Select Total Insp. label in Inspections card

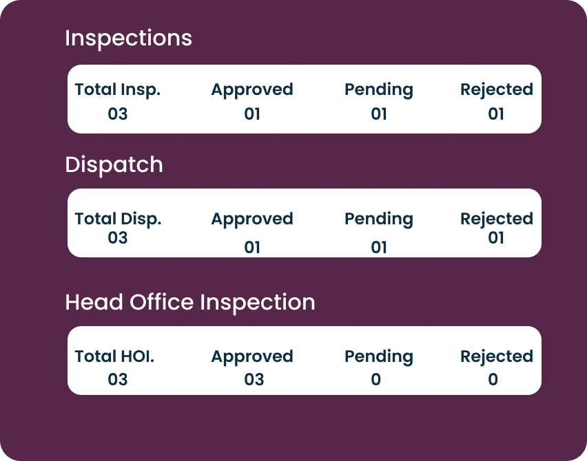pyautogui.click(x=117, y=89)
